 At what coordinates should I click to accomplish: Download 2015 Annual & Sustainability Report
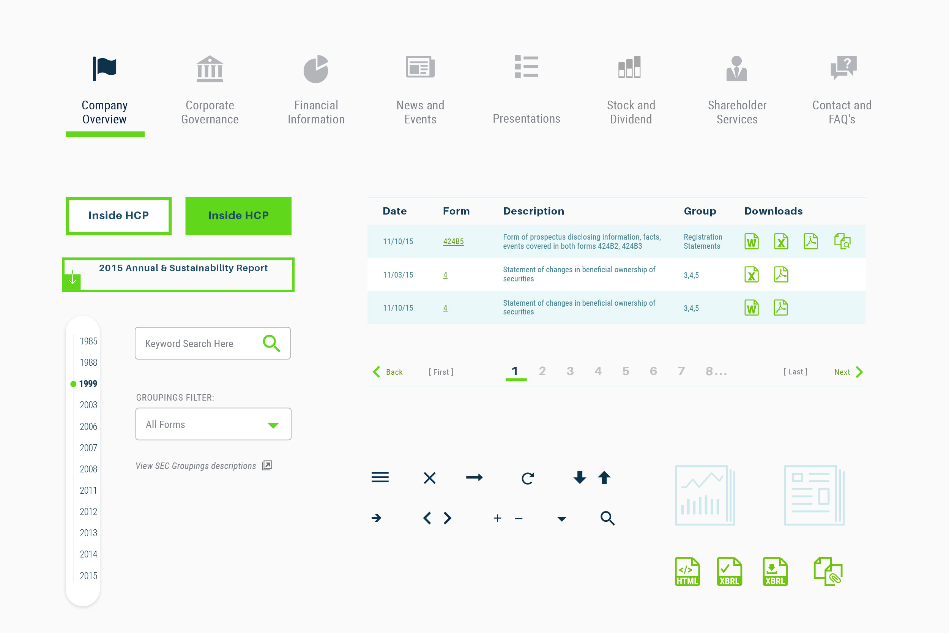178,275
